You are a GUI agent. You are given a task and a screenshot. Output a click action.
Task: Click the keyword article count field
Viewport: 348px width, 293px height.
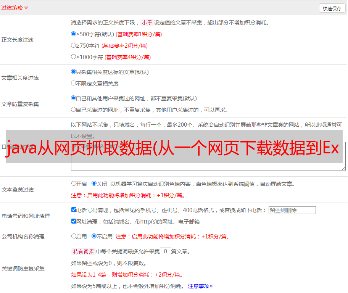pyautogui.click(x=166, y=251)
